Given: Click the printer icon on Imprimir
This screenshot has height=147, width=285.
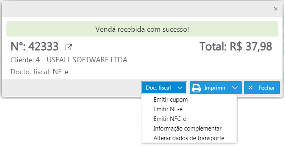Looking at the screenshot, I should [x=196, y=88].
